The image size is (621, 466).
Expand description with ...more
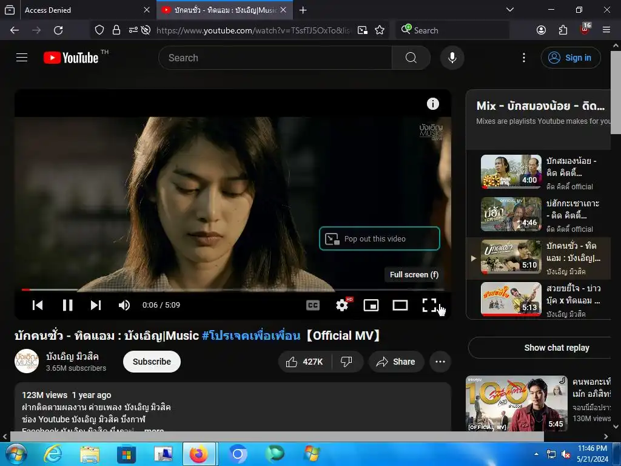[154, 429]
